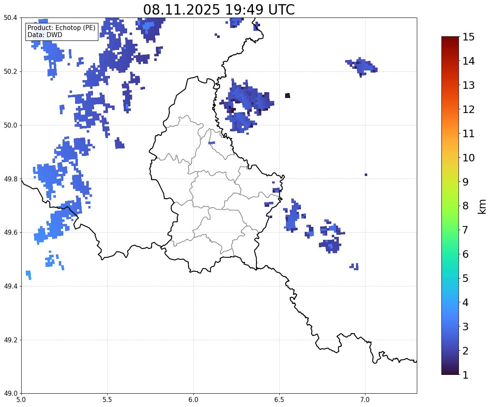The image size is (491, 407).
Task: Click the colorbar at 10 km yellow
Action: coord(450,158)
